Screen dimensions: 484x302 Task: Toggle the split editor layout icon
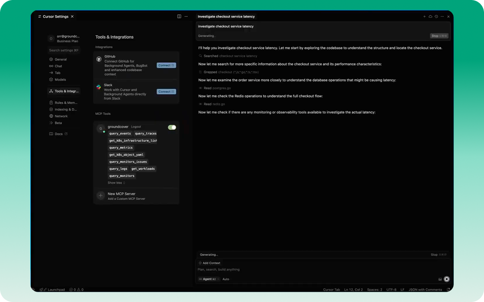click(x=179, y=16)
